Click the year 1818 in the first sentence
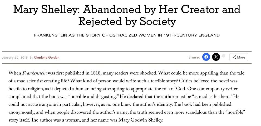This screenshot has height=126, width=261. (98, 73)
